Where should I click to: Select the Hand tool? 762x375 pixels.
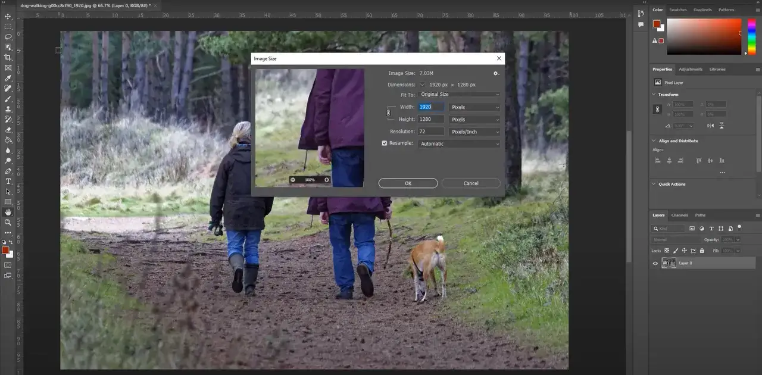point(8,212)
